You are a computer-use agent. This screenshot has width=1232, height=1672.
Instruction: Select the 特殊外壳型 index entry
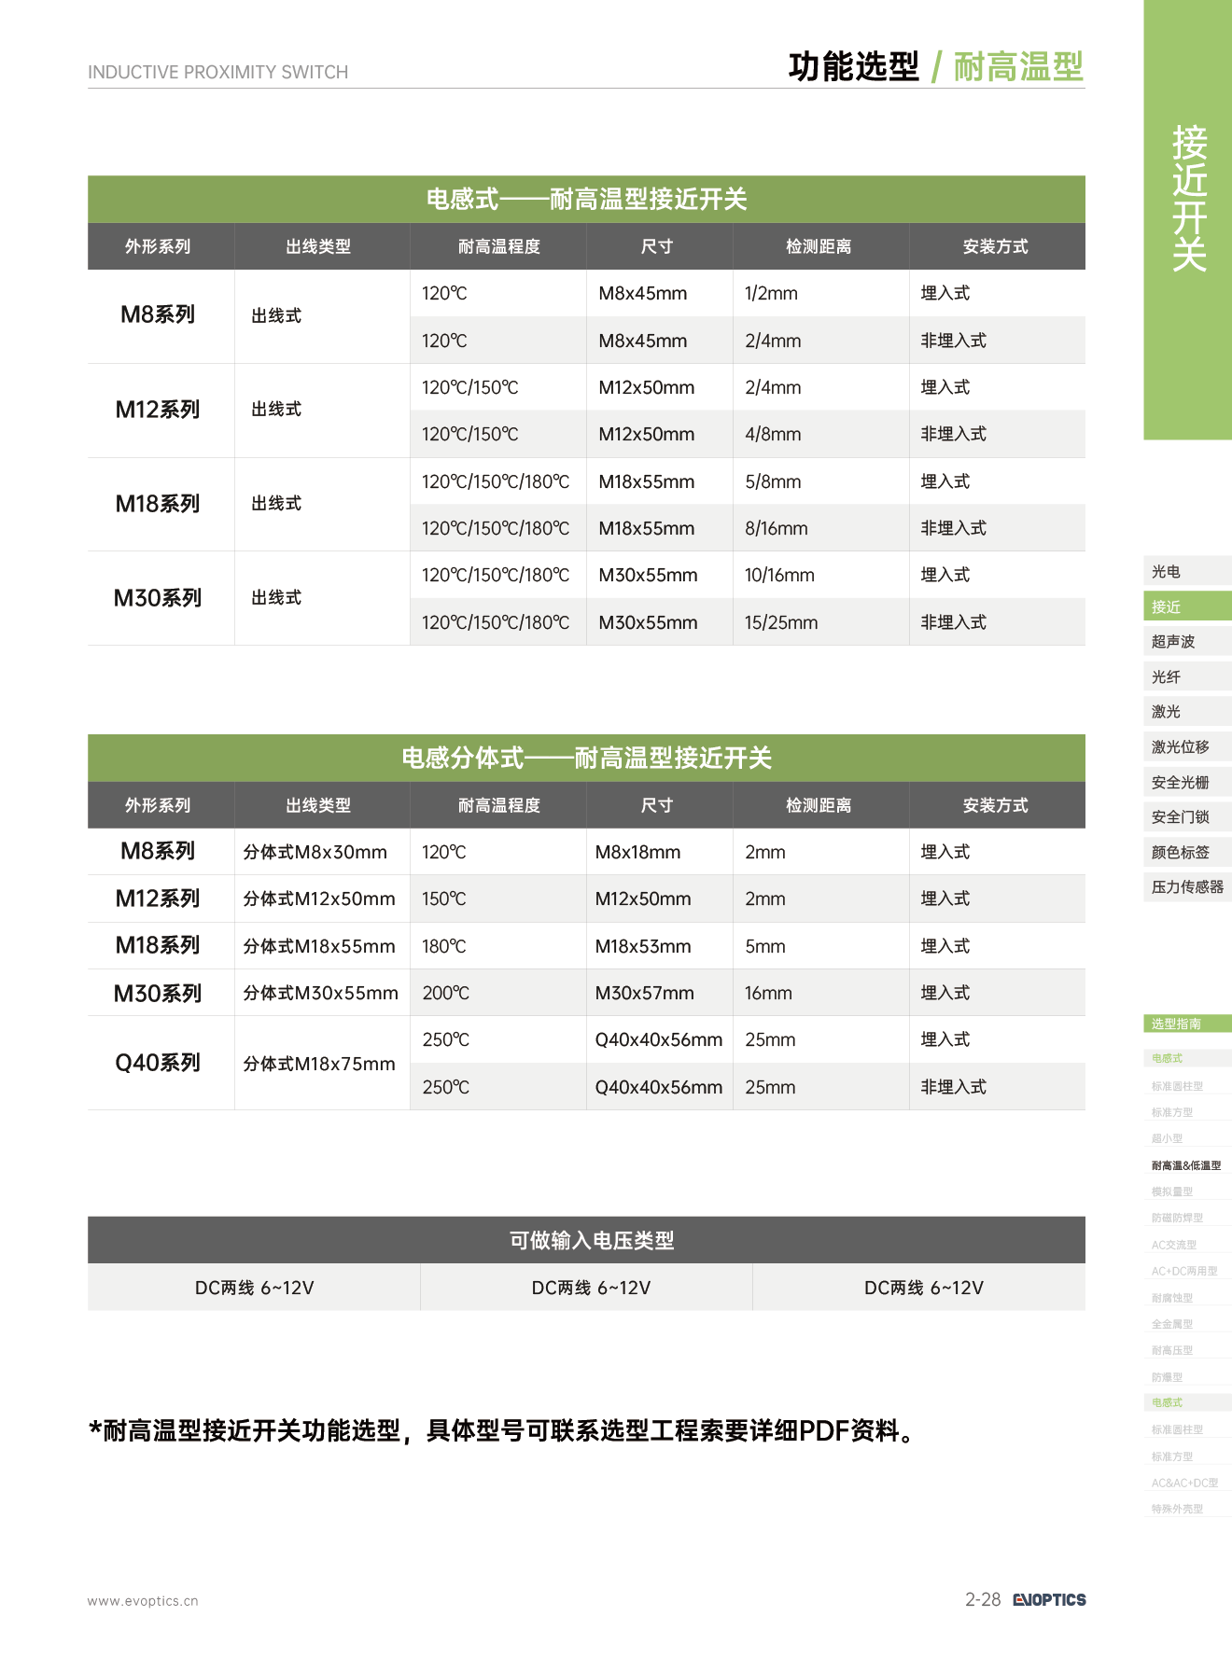click(1177, 1509)
